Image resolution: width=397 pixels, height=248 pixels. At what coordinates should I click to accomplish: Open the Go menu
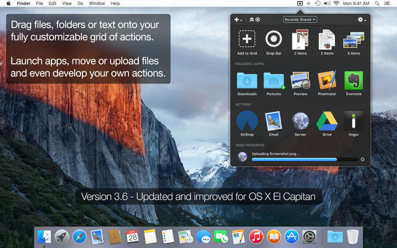[x=80, y=4]
